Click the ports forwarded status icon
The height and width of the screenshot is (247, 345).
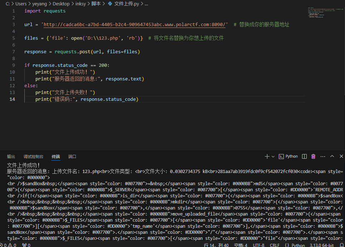click(x=26, y=245)
